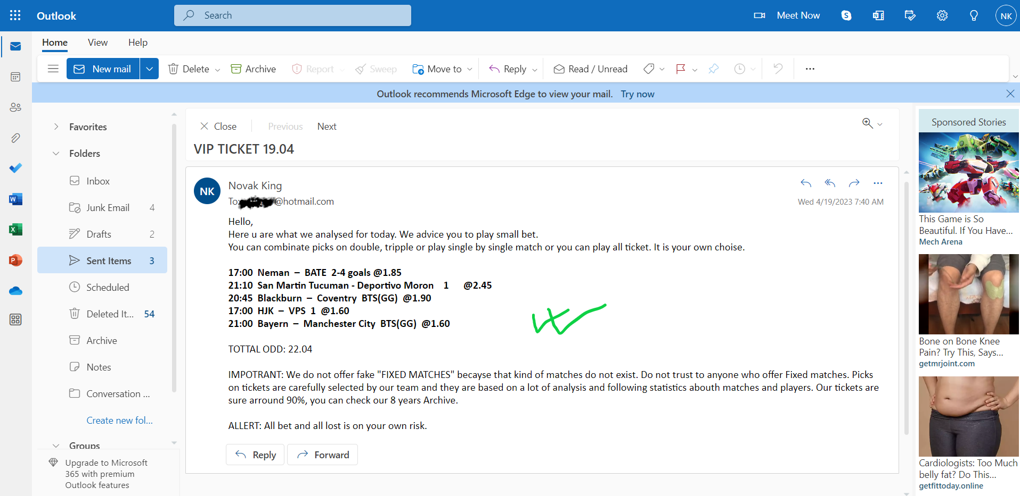
Task: Switch to the Help tab
Action: 138,43
